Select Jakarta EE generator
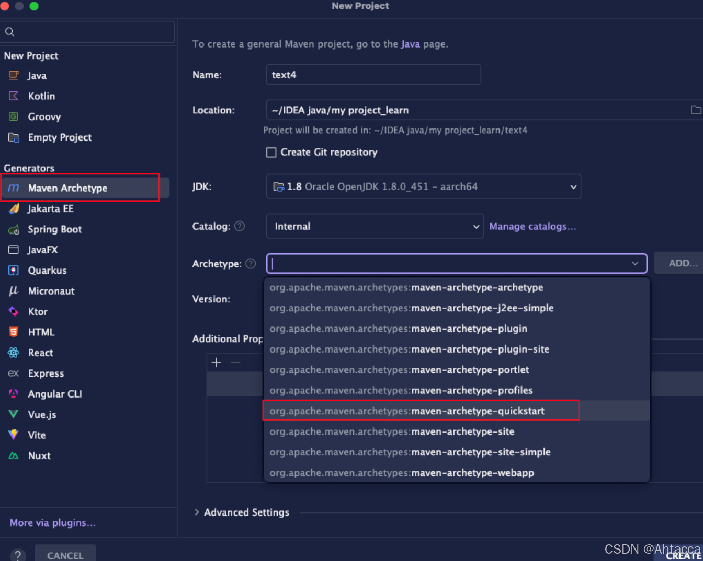 click(x=85, y=208)
